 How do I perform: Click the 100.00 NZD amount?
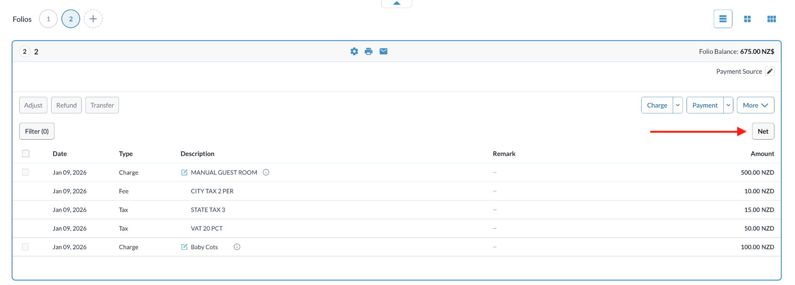click(x=757, y=247)
